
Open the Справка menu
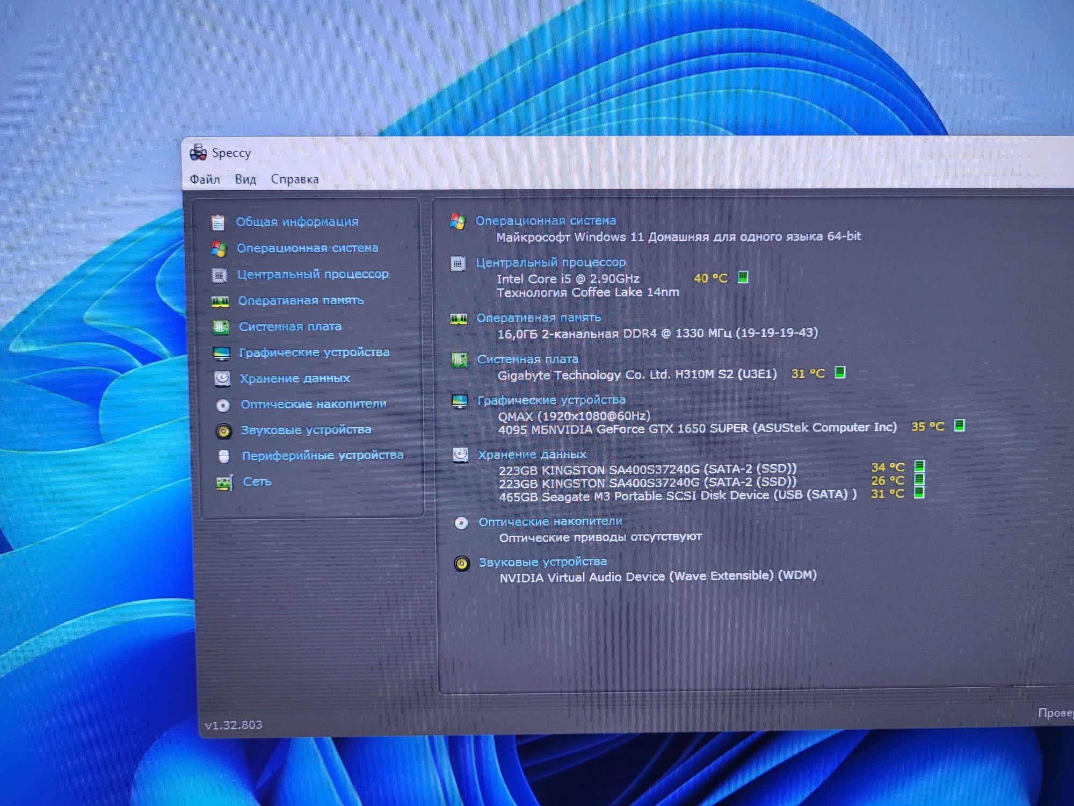click(x=295, y=179)
